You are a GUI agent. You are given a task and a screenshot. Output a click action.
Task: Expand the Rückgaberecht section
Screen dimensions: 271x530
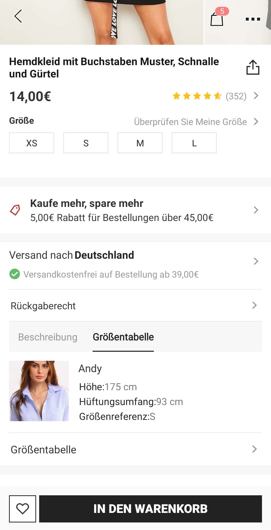(135, 305)
